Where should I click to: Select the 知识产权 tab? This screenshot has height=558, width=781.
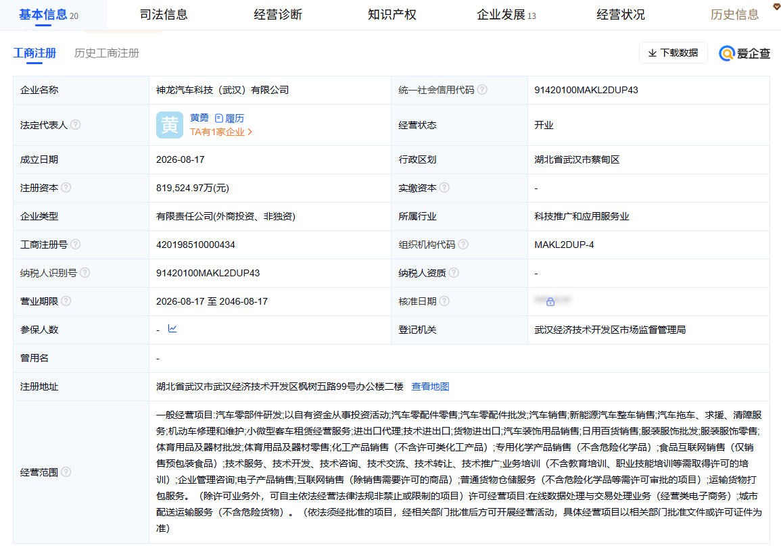tap(392, 14)
